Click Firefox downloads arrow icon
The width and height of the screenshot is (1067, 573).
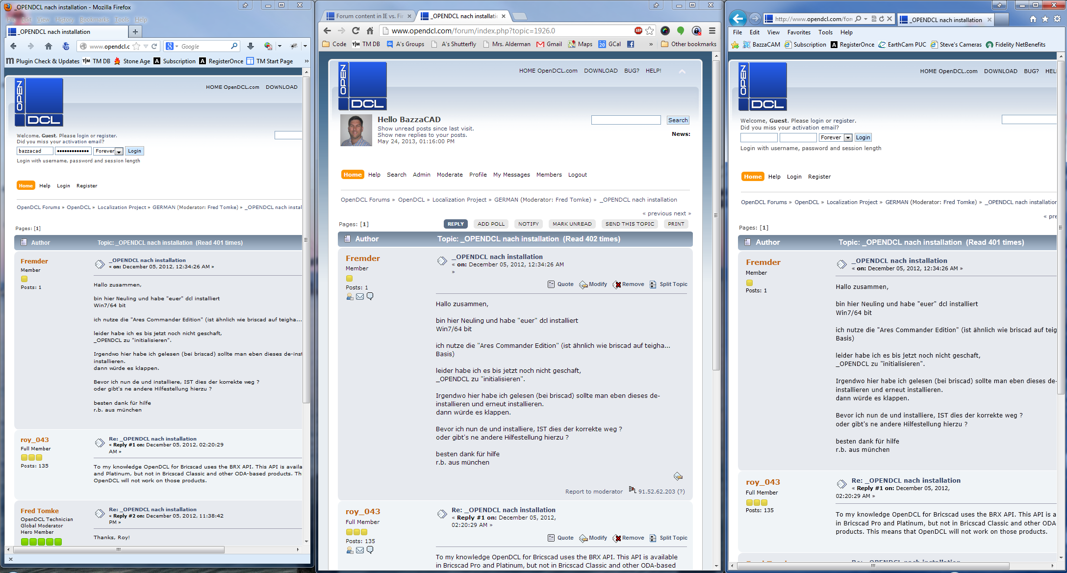coord(251,46)
